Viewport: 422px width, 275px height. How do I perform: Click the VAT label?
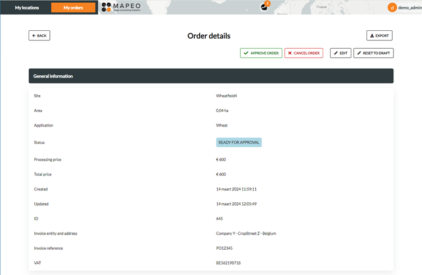click(38, 263)
